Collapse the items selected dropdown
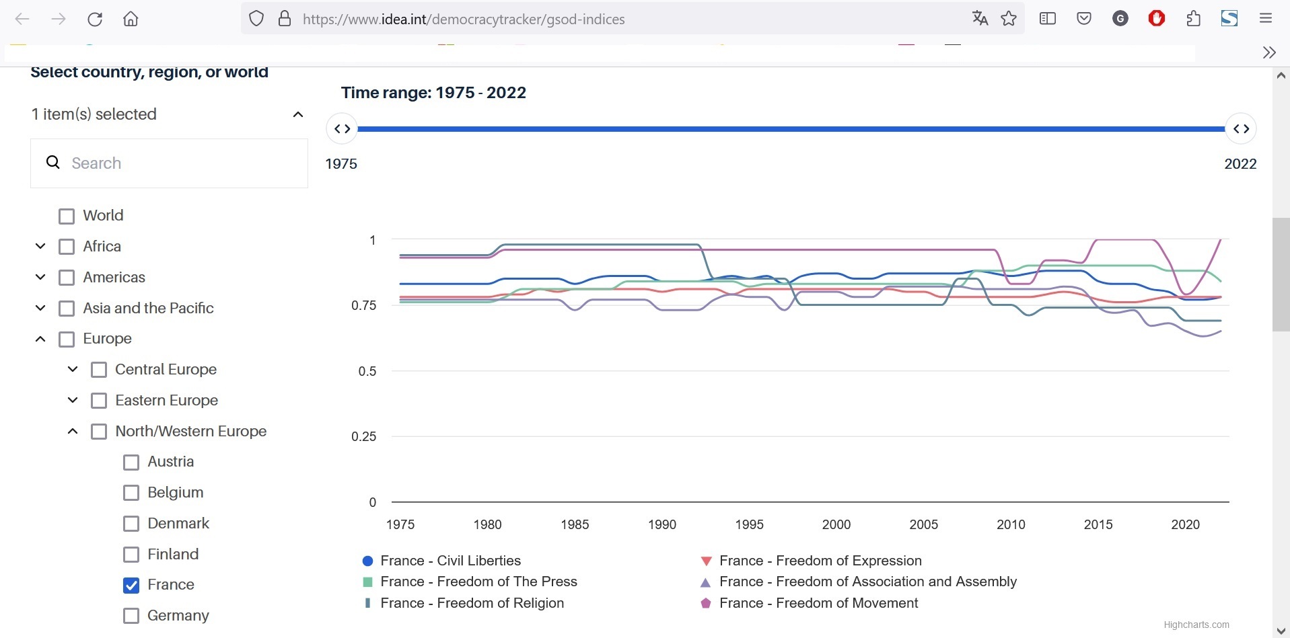The width and height of the screenshot is (1290, 638). [x=298, y=114]
